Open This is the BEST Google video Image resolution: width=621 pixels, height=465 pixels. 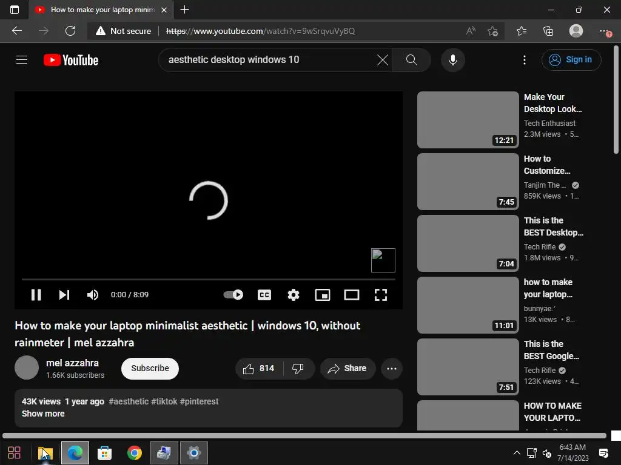[551, 350]
